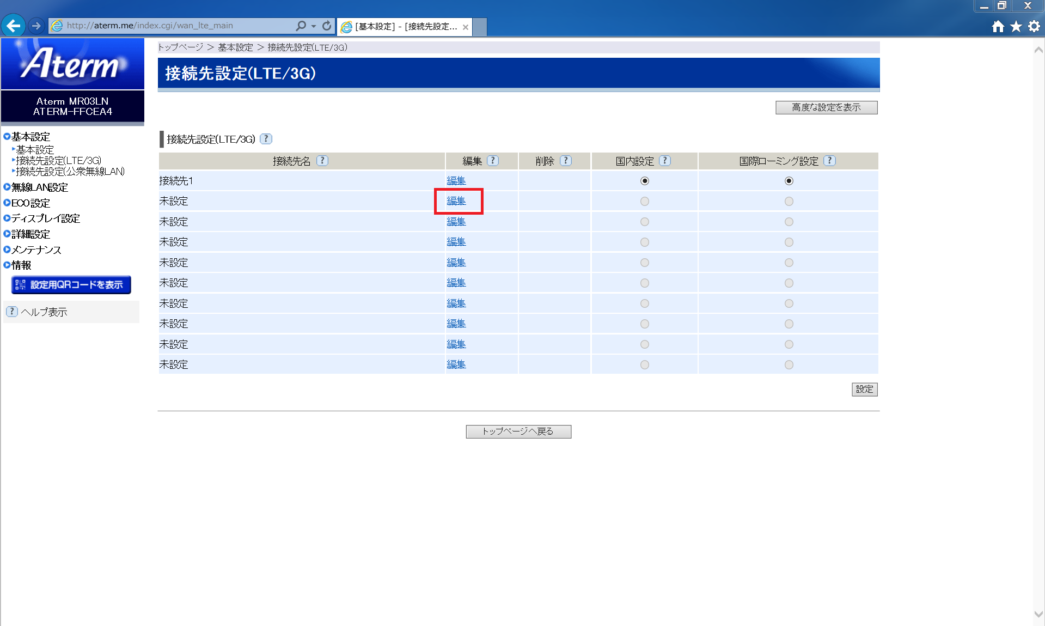
Task: Click the 高度な設定を表示 button
Action: click(826, 107)
